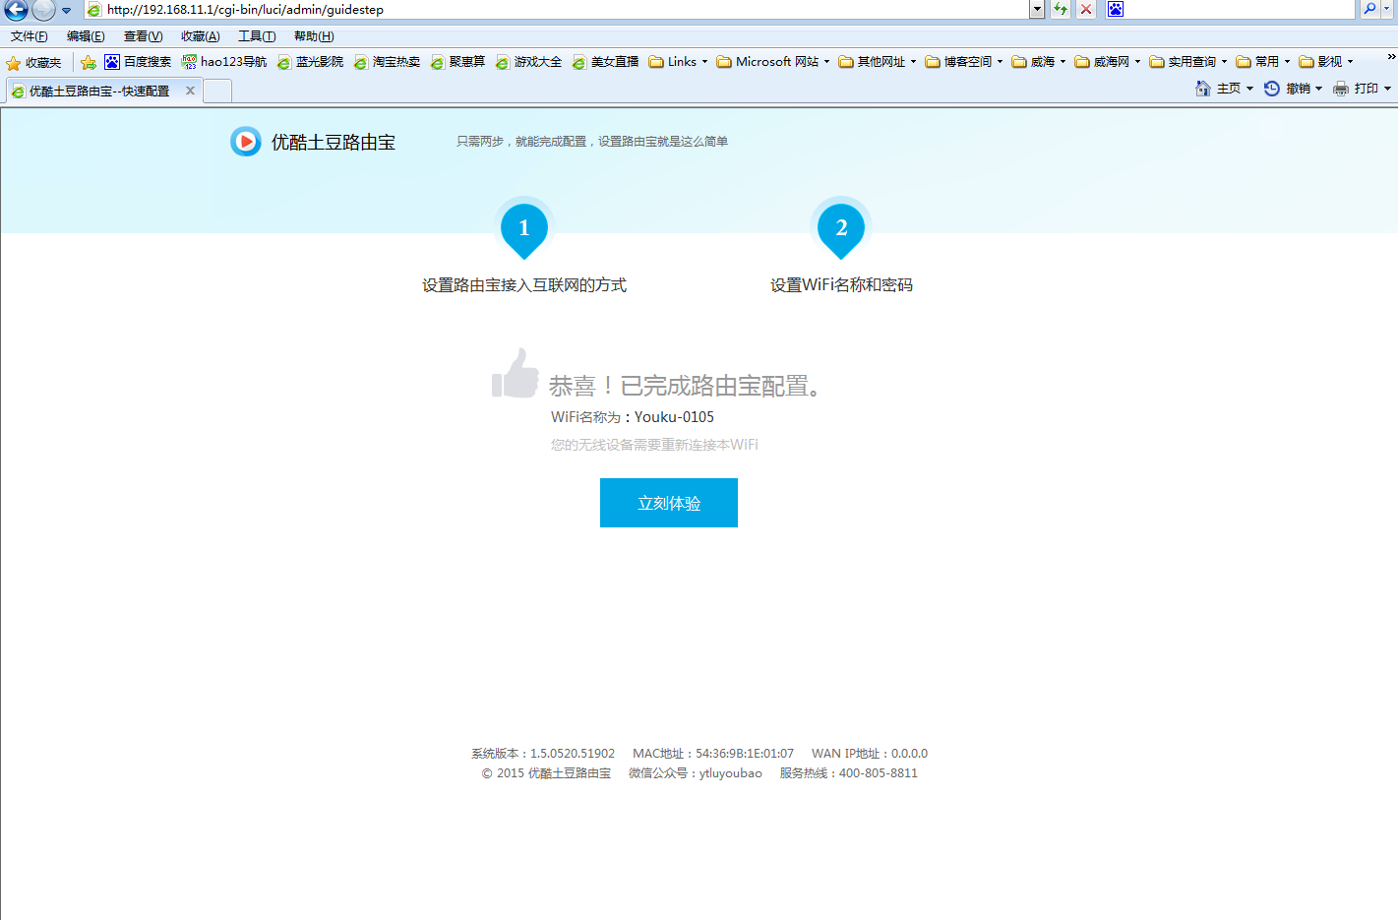Click the step 1 pin marker
Image resolution: width=1398 pixels, height=920 pixels.
(524, 229)
